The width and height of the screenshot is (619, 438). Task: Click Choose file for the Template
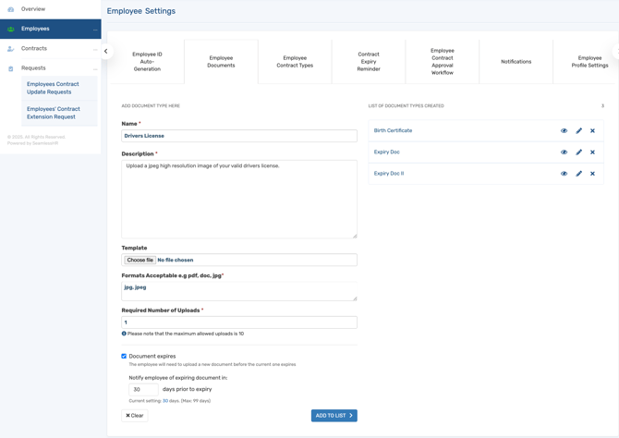[140, 260]
